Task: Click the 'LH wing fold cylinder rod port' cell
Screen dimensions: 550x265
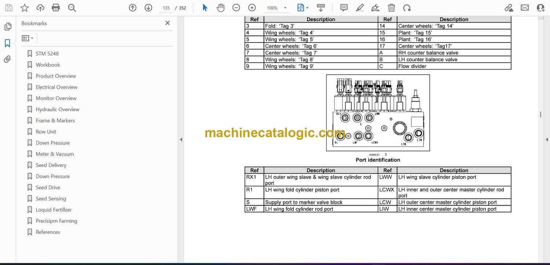Action: 321,209
